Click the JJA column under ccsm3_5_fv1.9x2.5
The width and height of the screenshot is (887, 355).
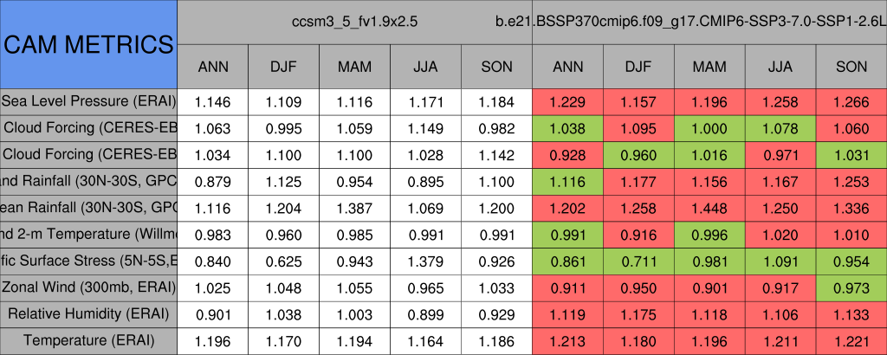point(426,67)
